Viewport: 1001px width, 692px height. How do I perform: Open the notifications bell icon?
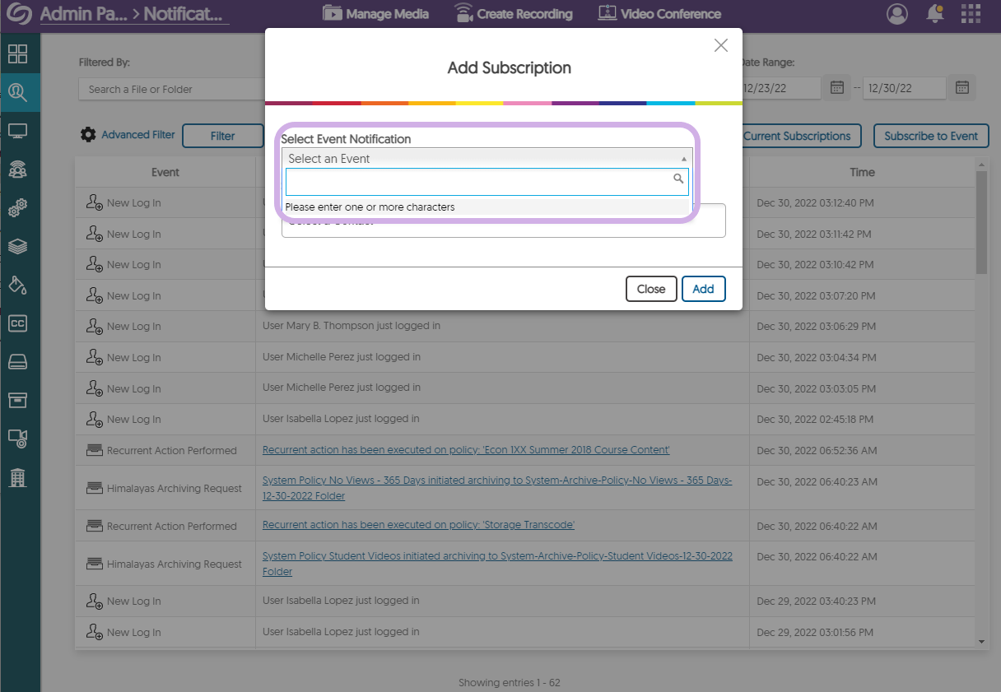tap(934, 14)
